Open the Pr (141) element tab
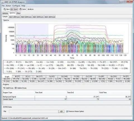This screenshot has height=121, width=134. tap(6, 81)
